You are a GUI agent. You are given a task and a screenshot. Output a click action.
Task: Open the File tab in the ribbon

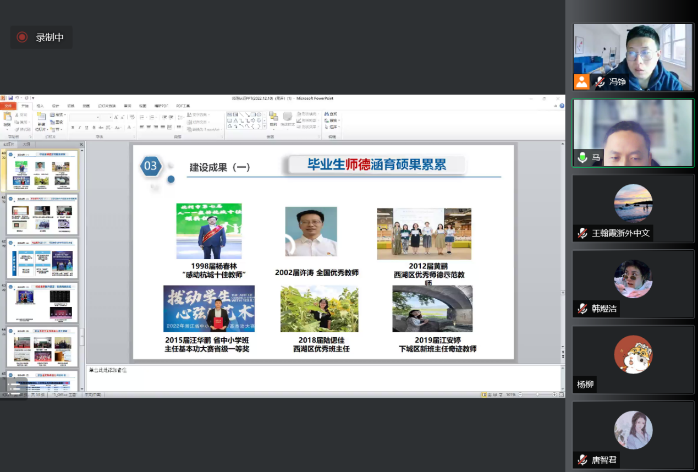(x=8, y=106)
